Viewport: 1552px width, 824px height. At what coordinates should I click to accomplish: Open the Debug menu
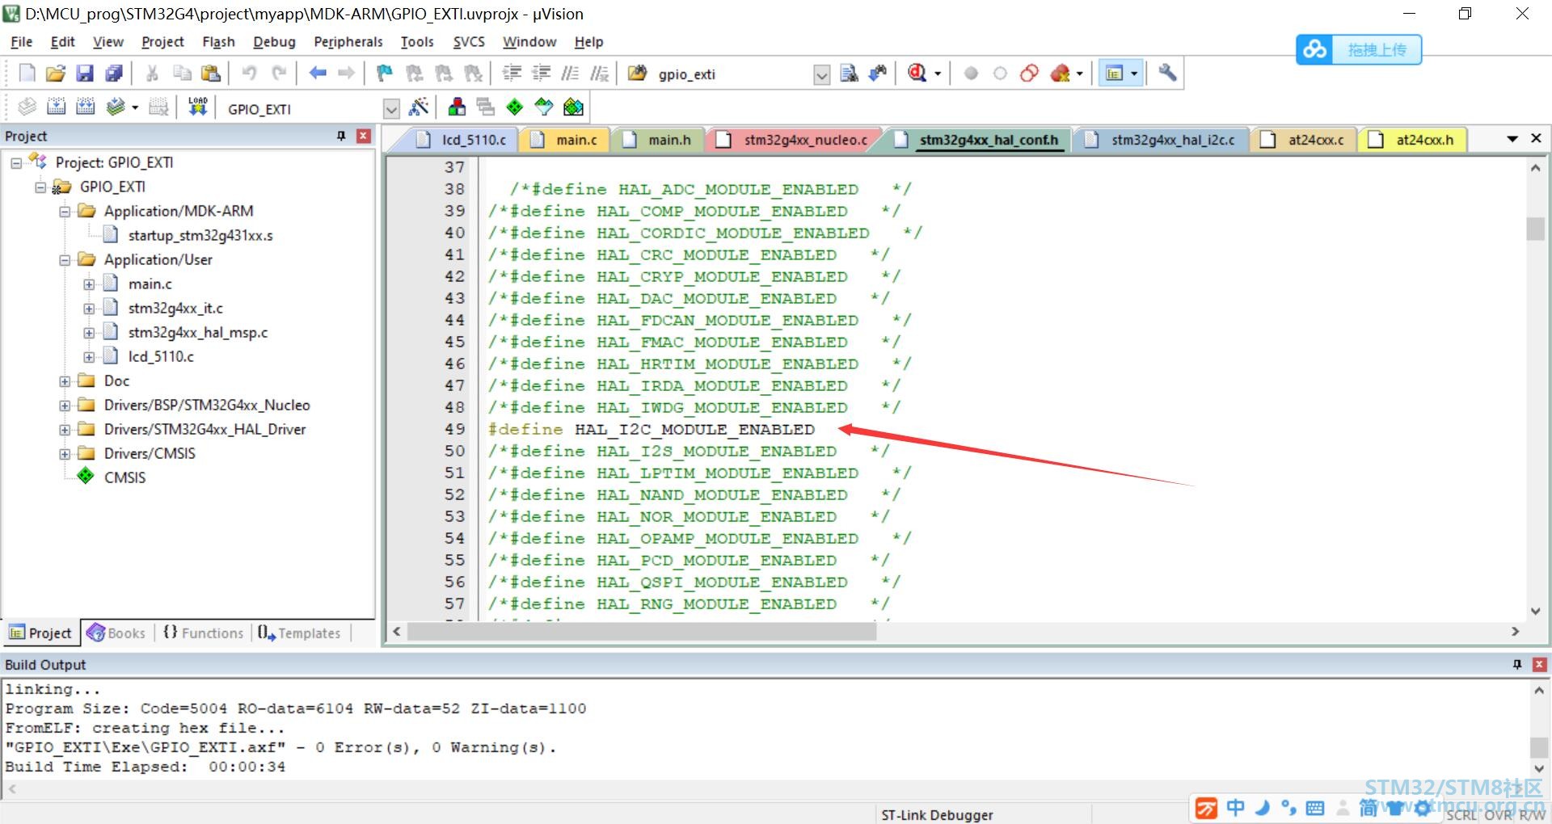(x=274, y=42)
